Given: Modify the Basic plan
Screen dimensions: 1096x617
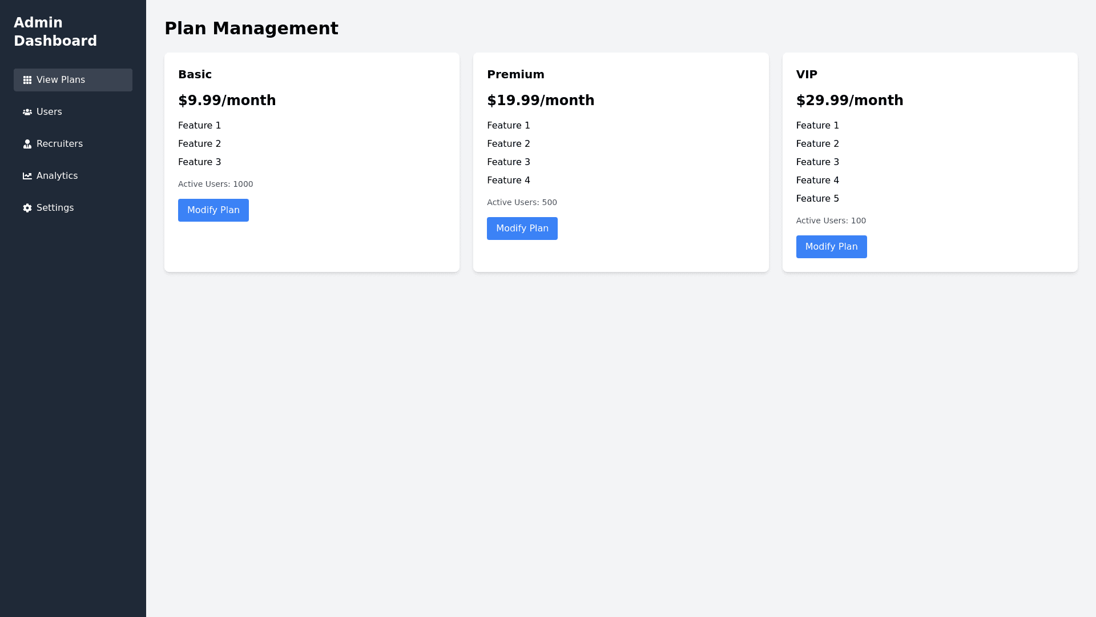Looking at the screenshot, I should pyautogui.click(x=213, y=210).
